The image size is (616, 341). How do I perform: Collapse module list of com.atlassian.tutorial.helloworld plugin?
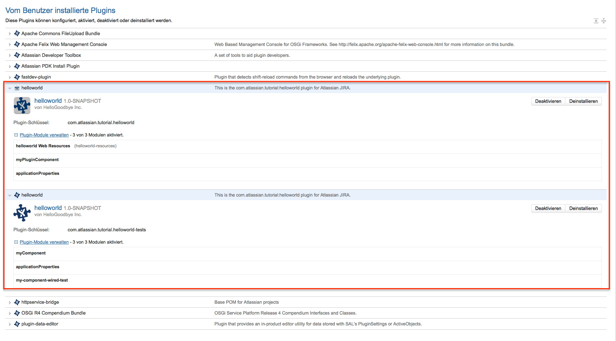pos(16,135)
